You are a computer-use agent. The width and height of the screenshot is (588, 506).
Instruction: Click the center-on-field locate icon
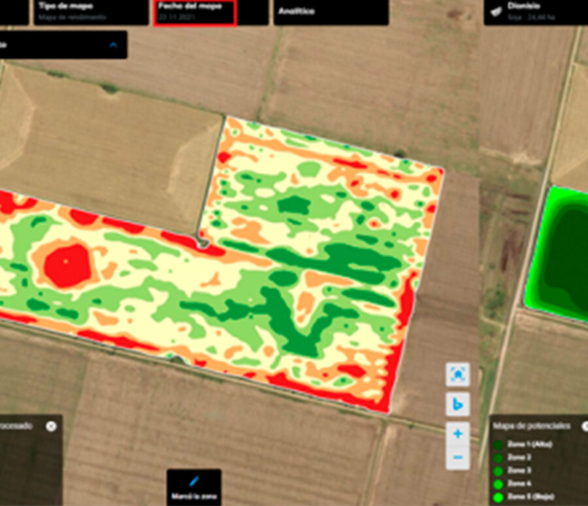click(458, 375)
